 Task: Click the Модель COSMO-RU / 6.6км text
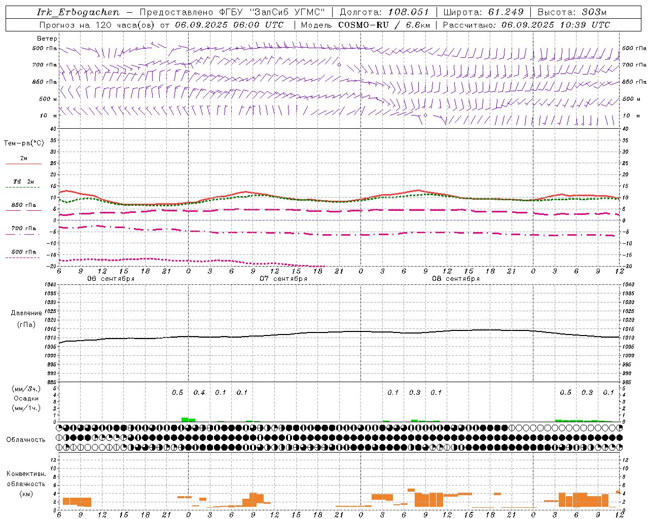point(367,25)
